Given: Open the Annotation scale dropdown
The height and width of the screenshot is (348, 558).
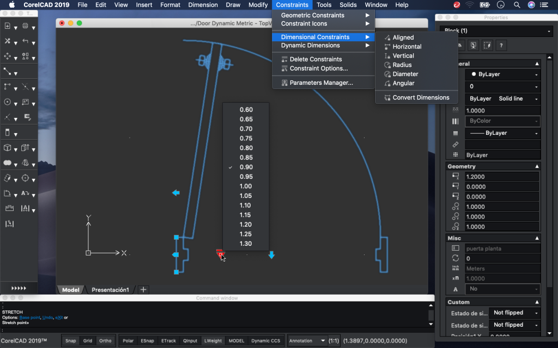Looking at the screenshot, I should 307,340.
